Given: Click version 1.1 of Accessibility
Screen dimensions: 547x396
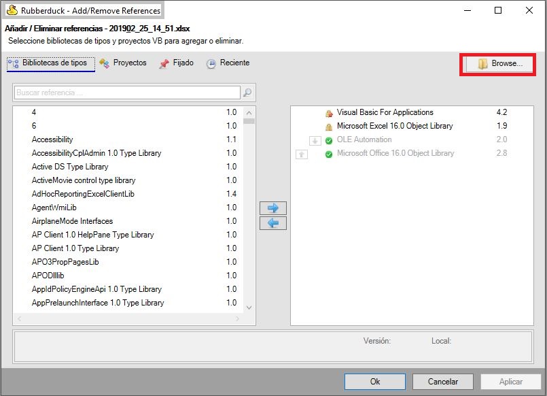Looking at the screenshot, I should [x=231, y=139].
